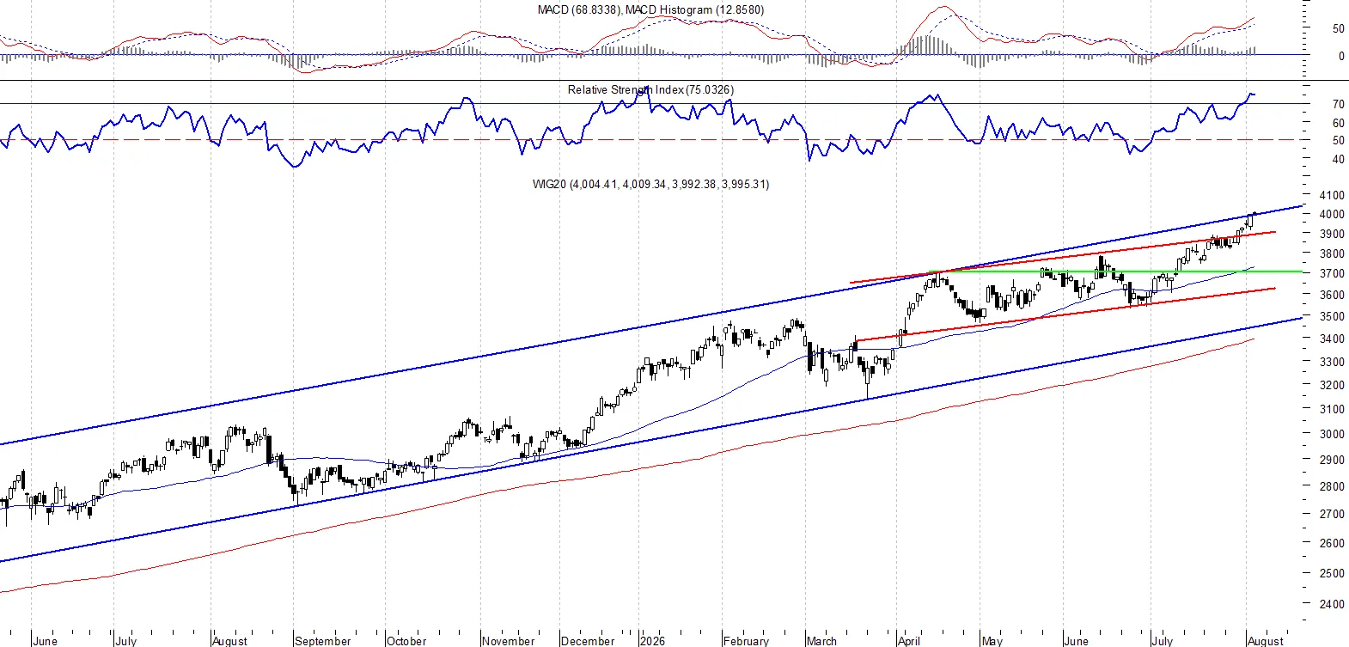Click the April month label
1349x647 pixels.
click(909, 641)
